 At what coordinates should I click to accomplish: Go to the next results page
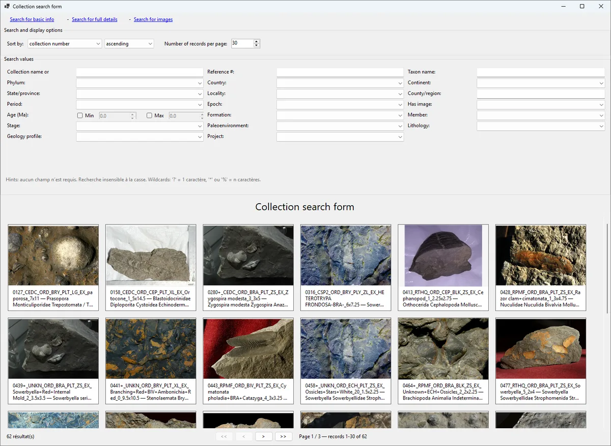click(x=264, y=436)
